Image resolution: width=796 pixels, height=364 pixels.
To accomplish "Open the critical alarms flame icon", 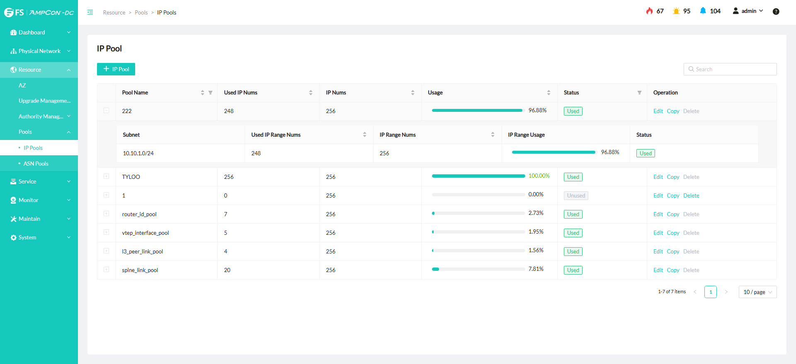I will click(x=649, y=11).
